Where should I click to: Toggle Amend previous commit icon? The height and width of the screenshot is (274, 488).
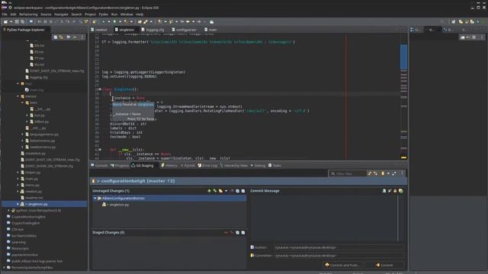click(x=384, y=191)
